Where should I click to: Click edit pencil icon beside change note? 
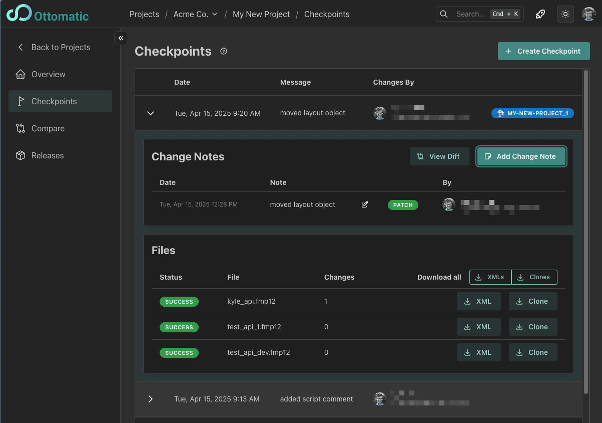tap(365, 204)
